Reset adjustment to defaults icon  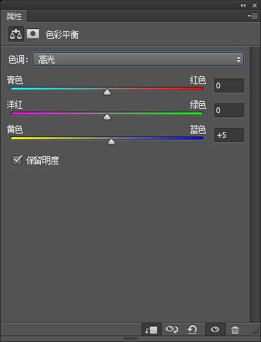pos(192,329)
